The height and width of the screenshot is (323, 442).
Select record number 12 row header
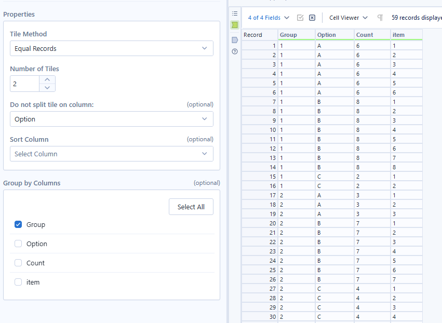tap(260, 149)
